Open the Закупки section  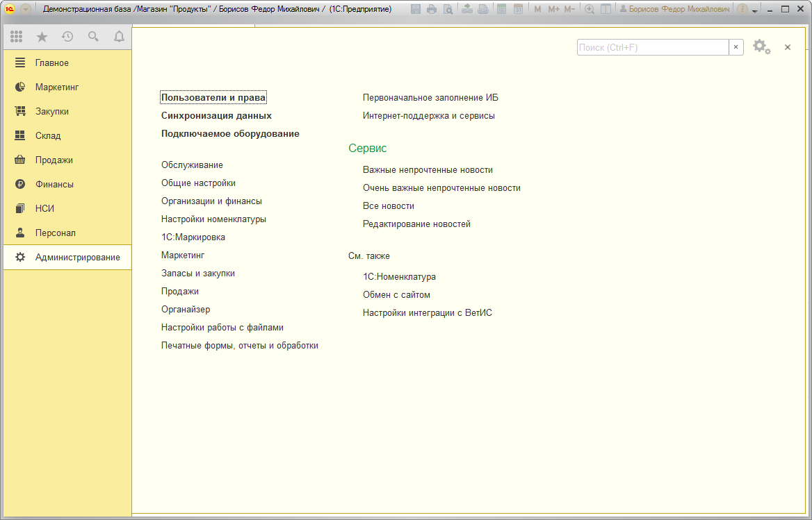(x=67, y=111)
